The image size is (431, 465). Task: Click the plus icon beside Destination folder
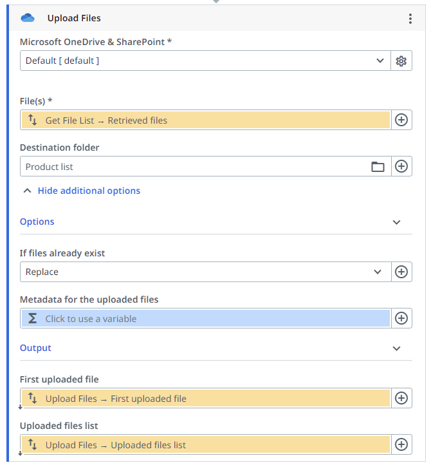401,167
